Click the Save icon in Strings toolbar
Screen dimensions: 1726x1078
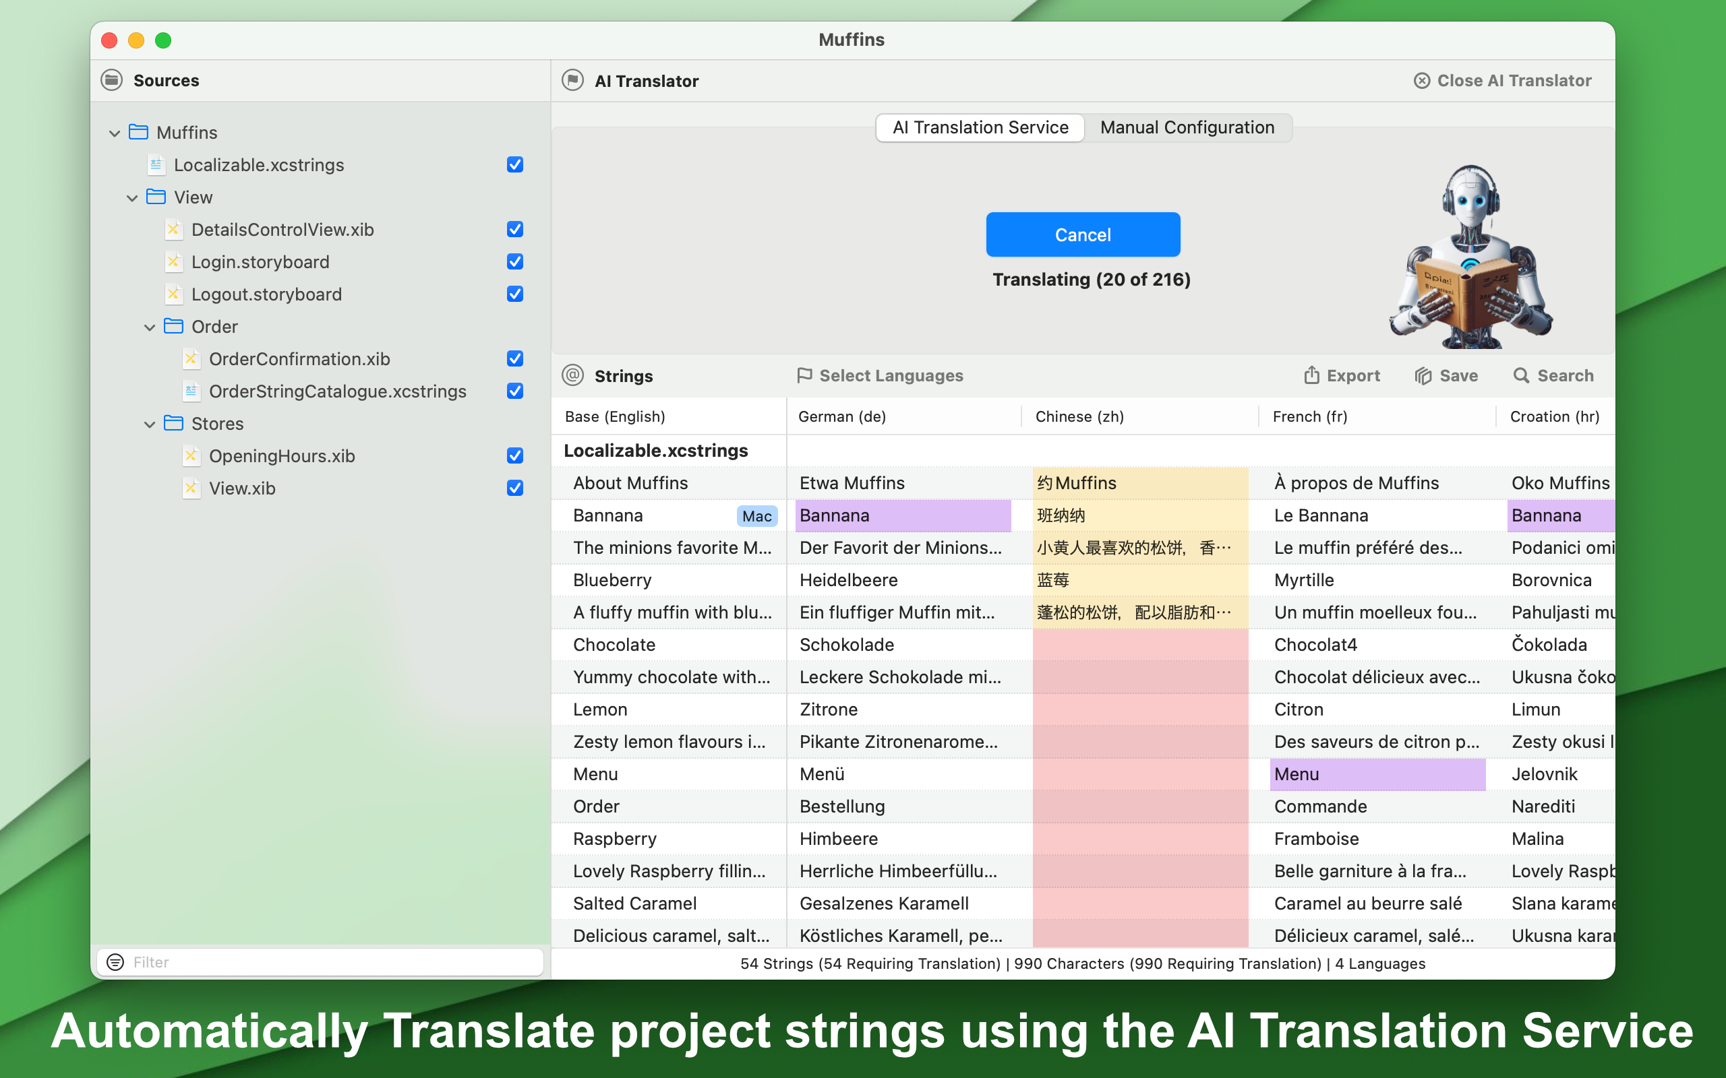pos(1423,376)
